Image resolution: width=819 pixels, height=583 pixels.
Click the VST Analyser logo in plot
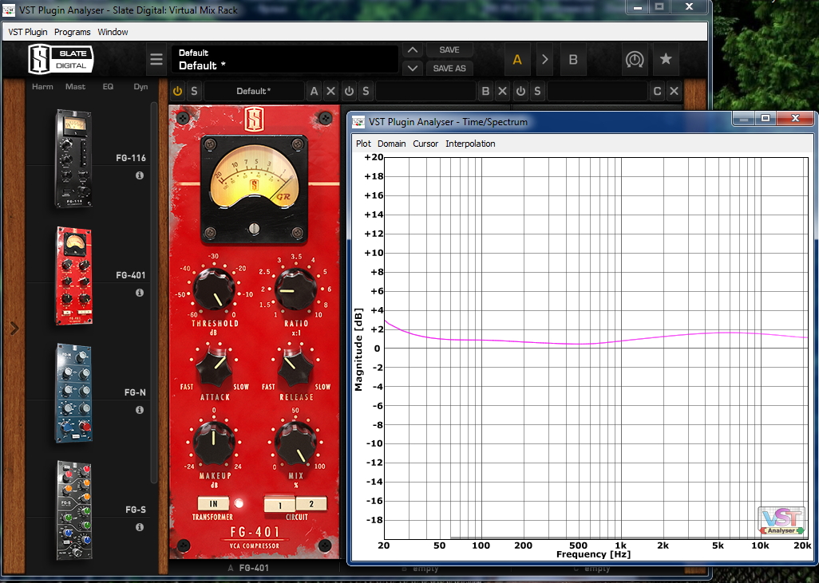point(782,520)
